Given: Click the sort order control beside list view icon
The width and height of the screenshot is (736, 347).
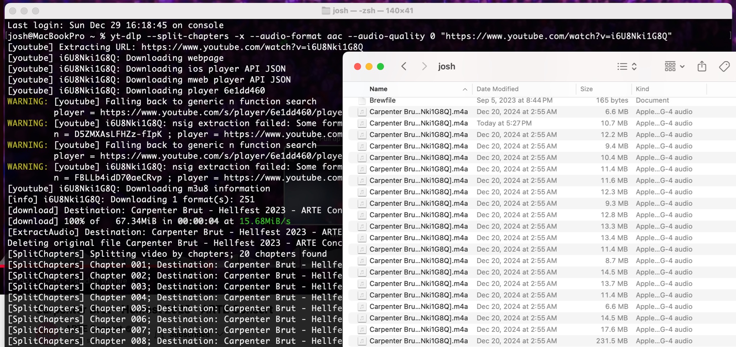Looking at the screenshot, I should pyautogui.click(x=634, y=66).
